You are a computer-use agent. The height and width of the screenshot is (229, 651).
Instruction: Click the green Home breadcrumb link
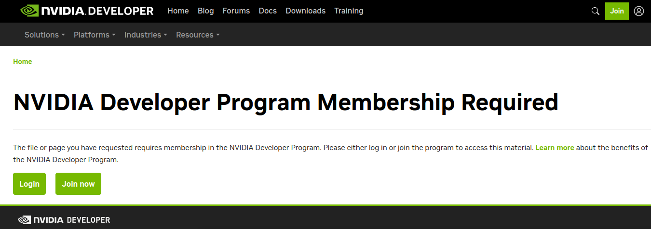pyautogui.click(x=23, y=62)
